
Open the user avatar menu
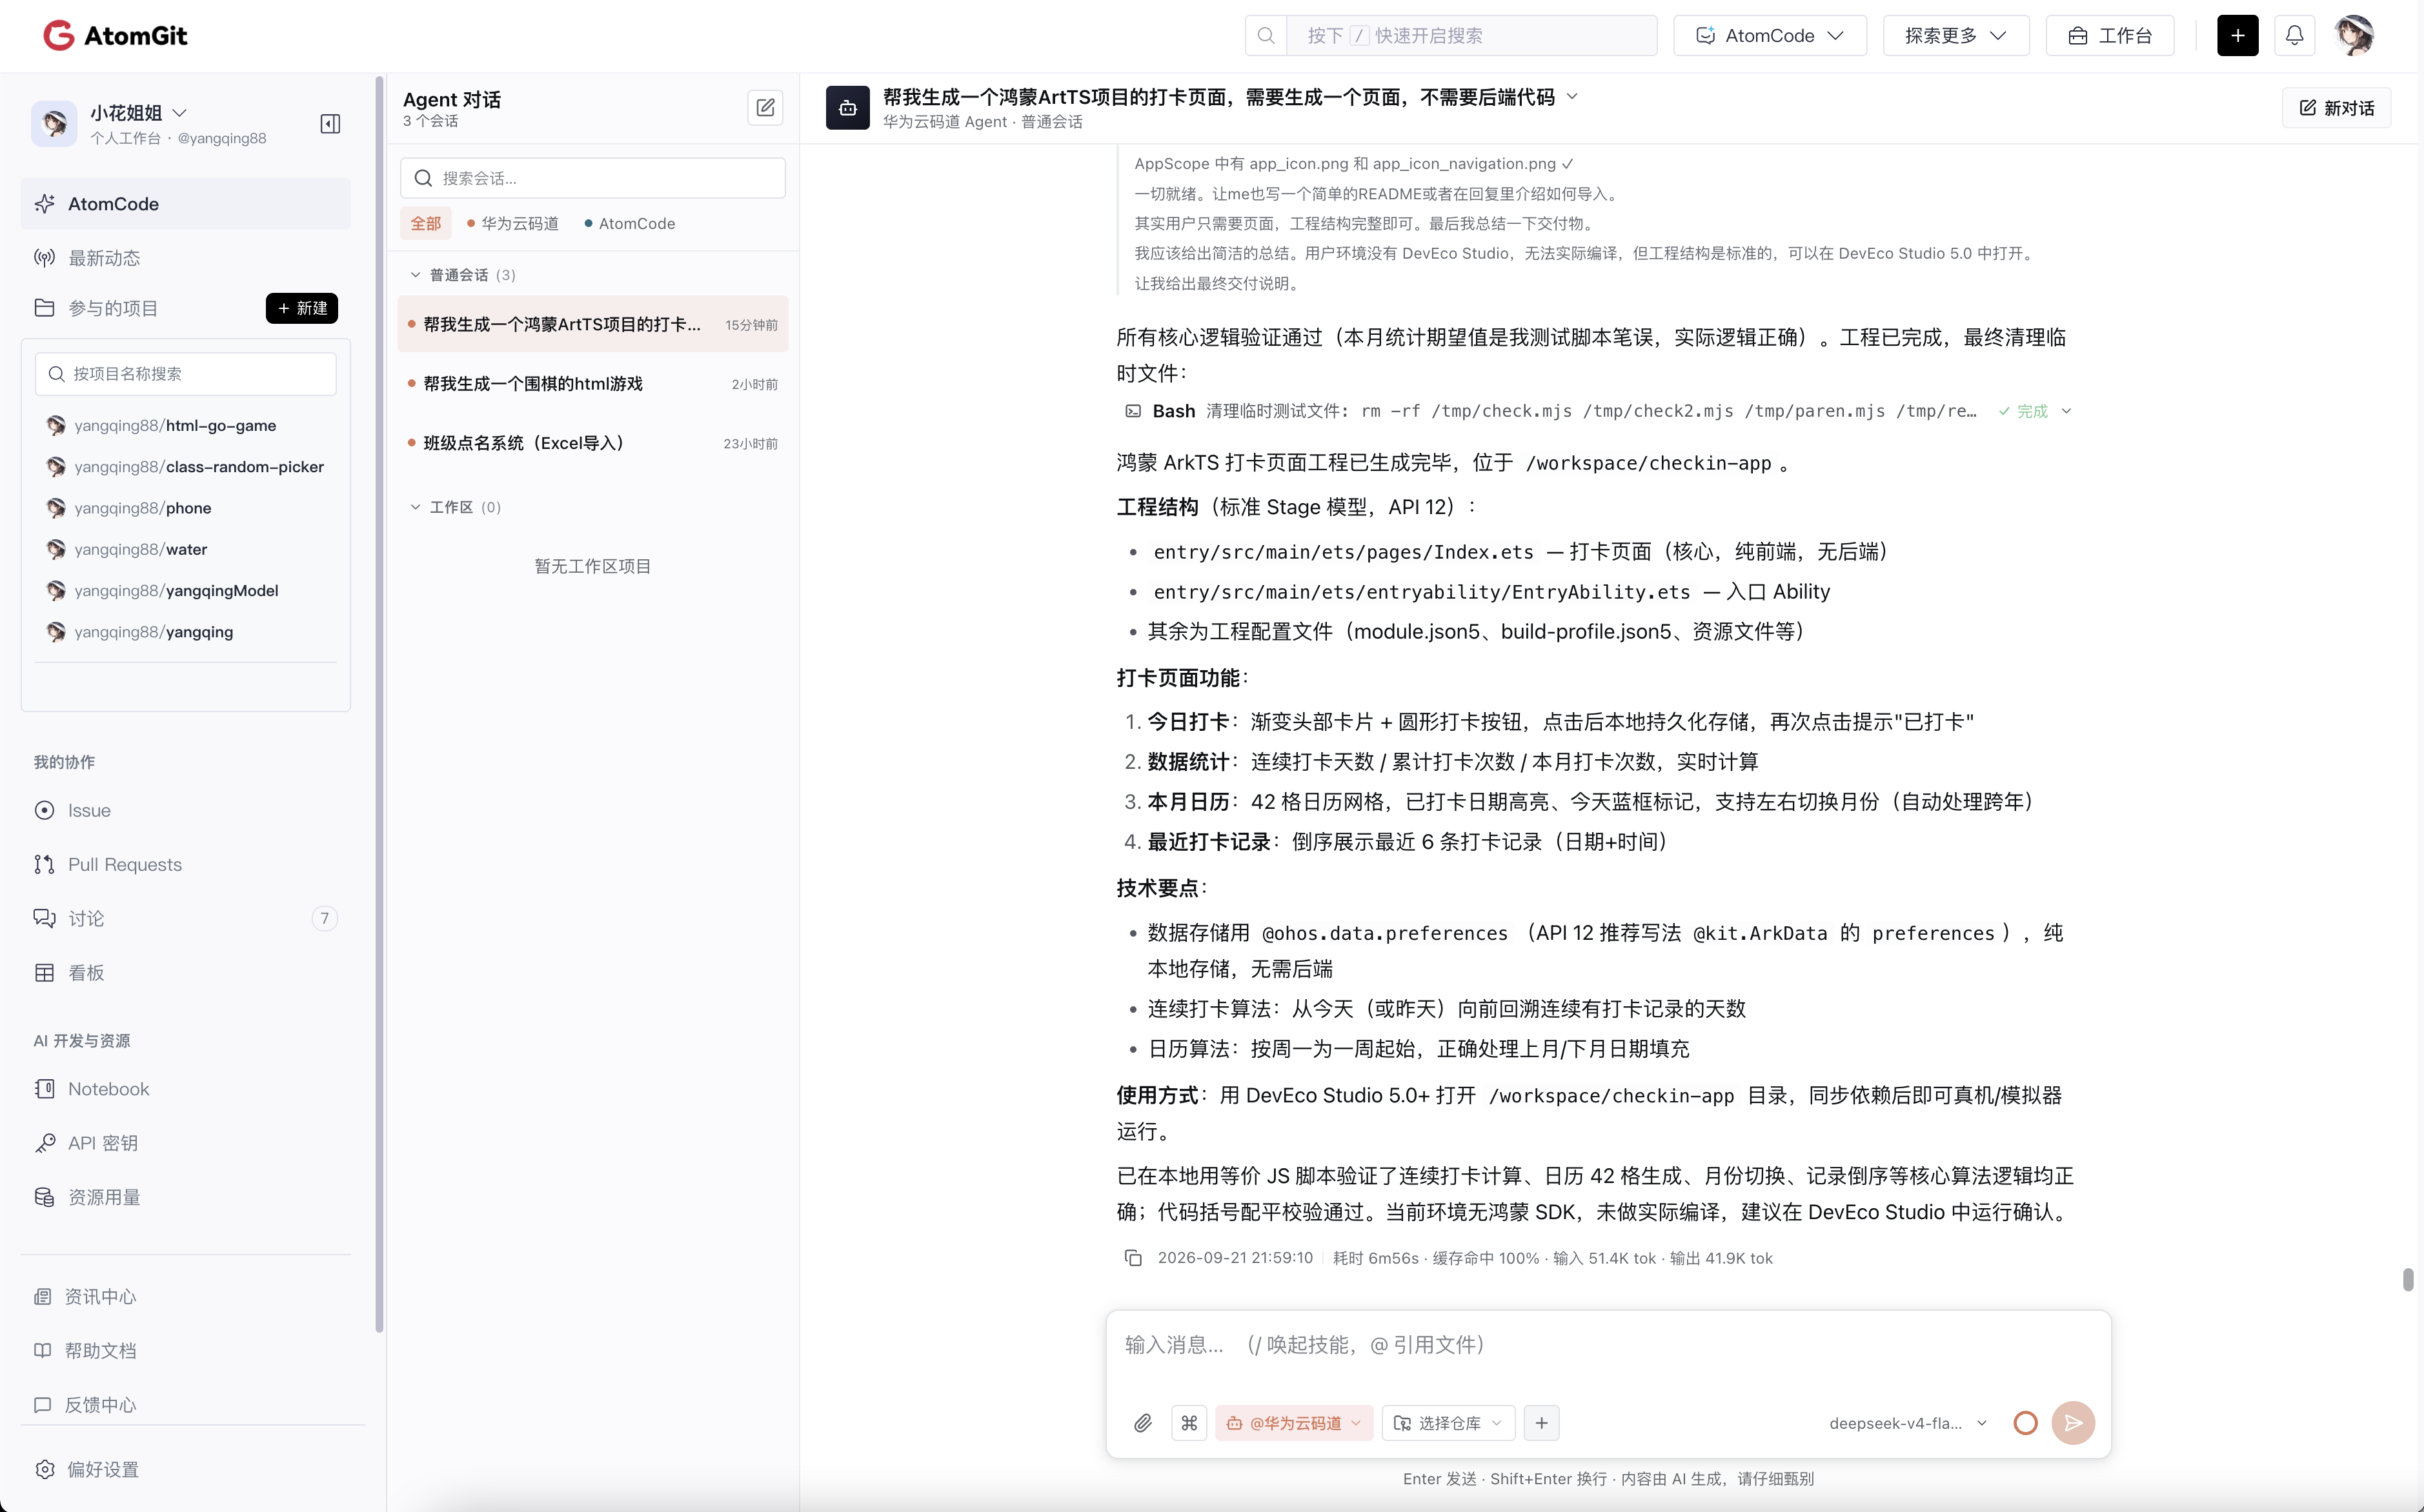click(x=2354, y=35)
